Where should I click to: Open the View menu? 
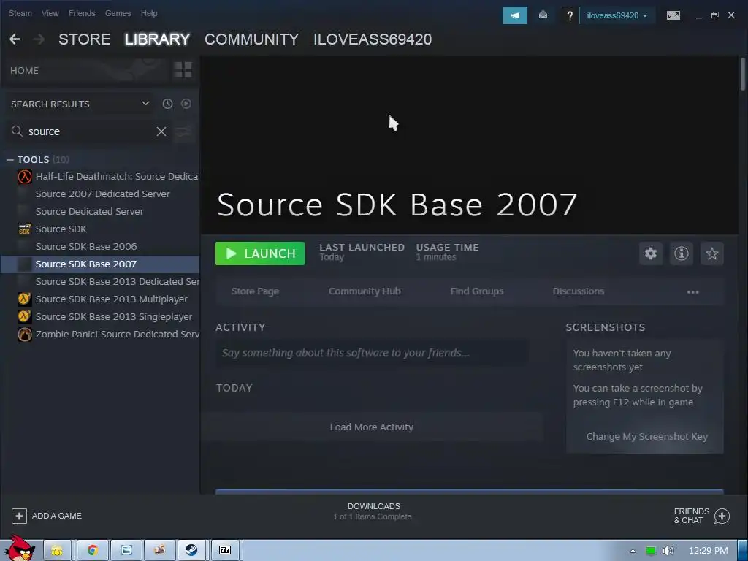tap(50, 13)
